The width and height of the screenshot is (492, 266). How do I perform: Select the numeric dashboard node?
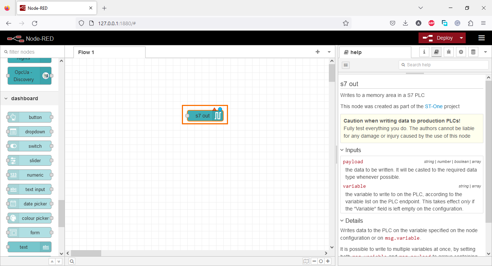pyautogui.click(x=30, y=175)
